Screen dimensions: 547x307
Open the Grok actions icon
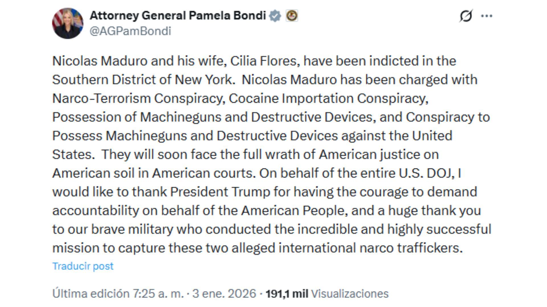pos(466,16)
